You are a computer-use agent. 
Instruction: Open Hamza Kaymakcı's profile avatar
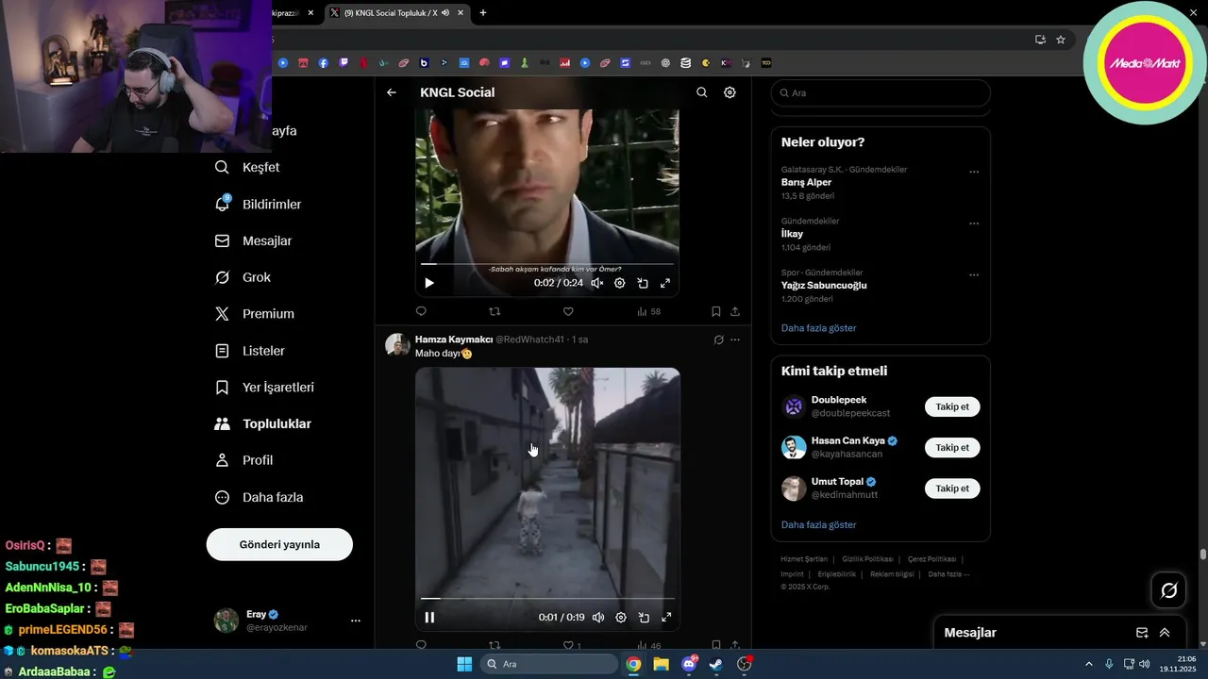pyautogui.click(x=397, y=344)
